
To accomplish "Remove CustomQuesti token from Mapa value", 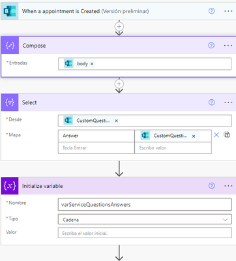I will pyautogui.click(x=194, y=136).
